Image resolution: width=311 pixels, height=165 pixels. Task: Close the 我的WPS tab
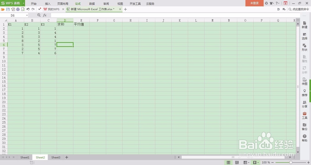pyautogui.click(x=63, y=9)
